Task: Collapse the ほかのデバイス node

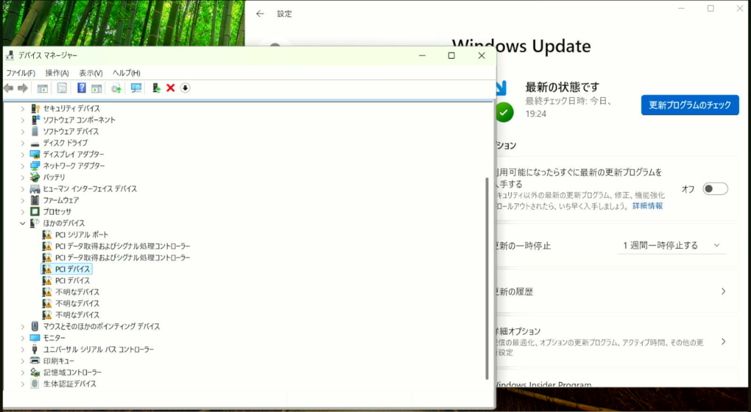Action: click(23, 223)
